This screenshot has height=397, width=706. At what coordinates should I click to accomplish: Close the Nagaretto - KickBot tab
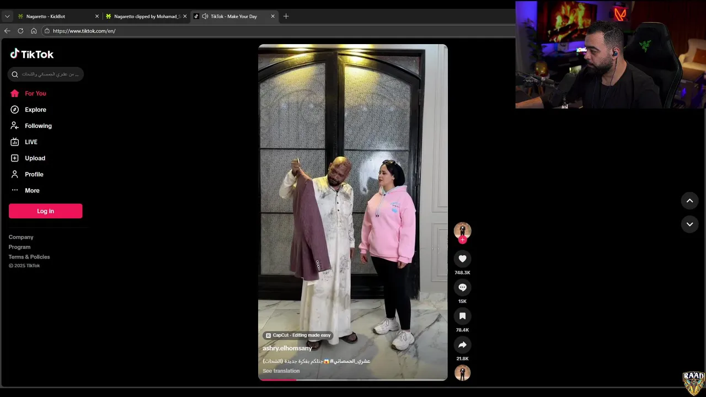pyautogui.click(x=97, y=17)
